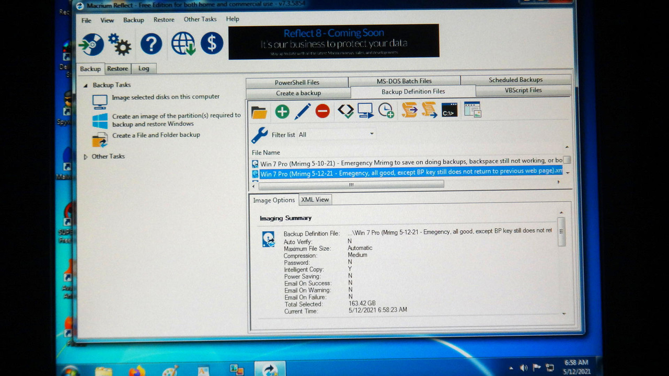
Task: Open the View menu
Action: [107, 20]
